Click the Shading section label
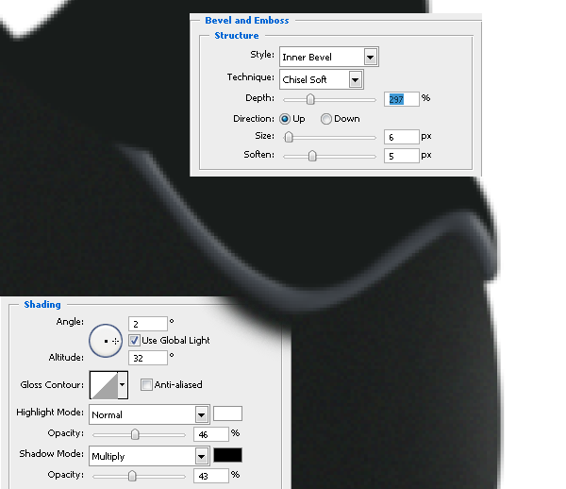Screen dimensions: 566x489 pos(42,305)
